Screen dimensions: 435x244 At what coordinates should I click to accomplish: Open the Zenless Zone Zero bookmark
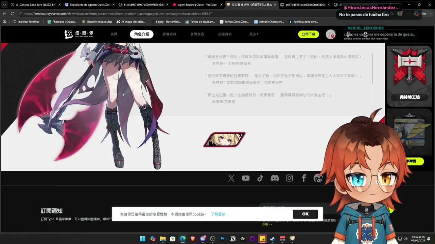click(x=234, y=22)
